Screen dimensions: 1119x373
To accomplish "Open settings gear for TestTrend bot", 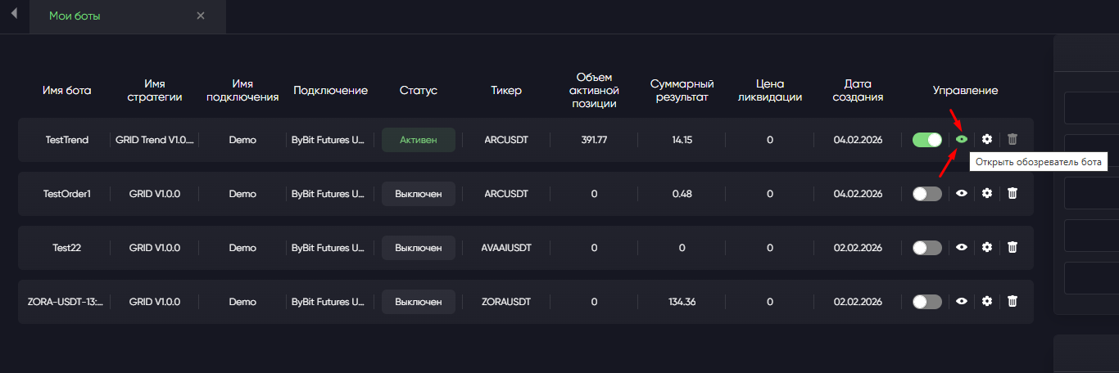I will pos(987,140).
